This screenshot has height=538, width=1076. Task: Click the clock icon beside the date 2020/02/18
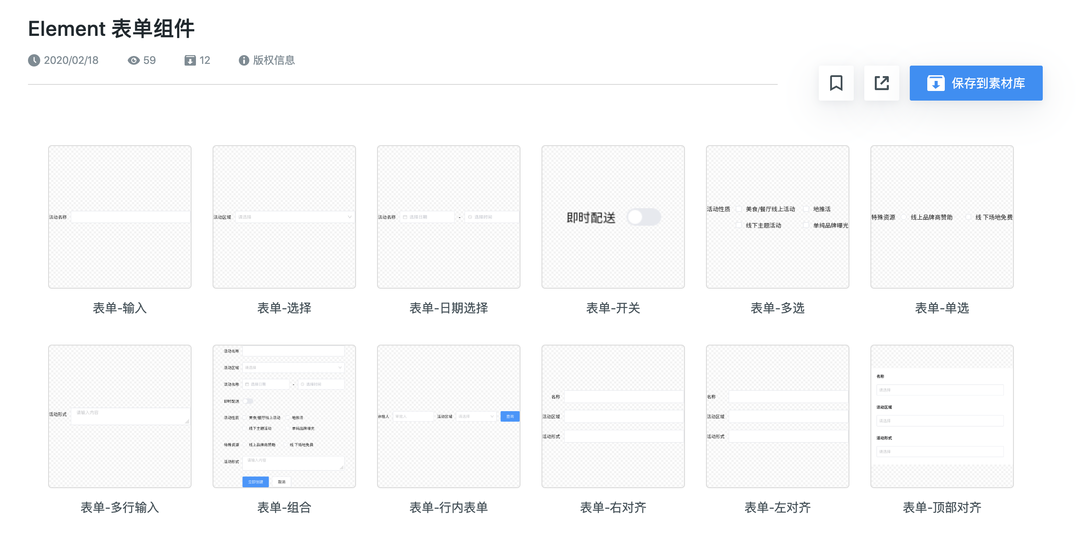34,60
